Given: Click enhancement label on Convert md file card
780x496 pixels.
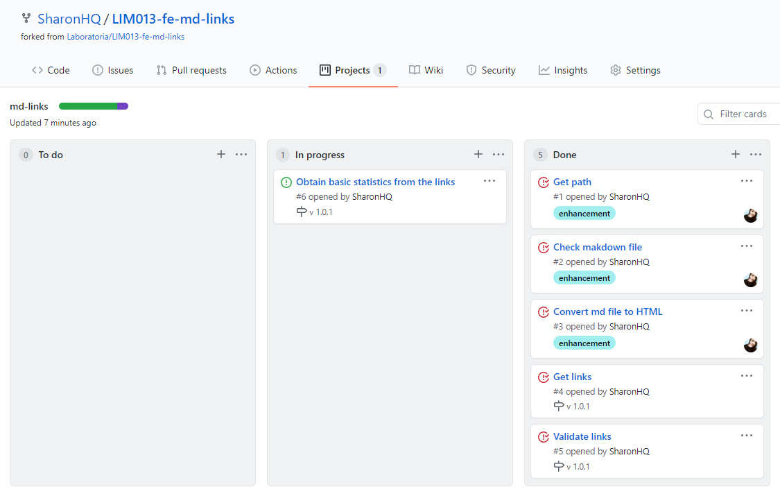Looking at the screenshot, I should [584, 343].
